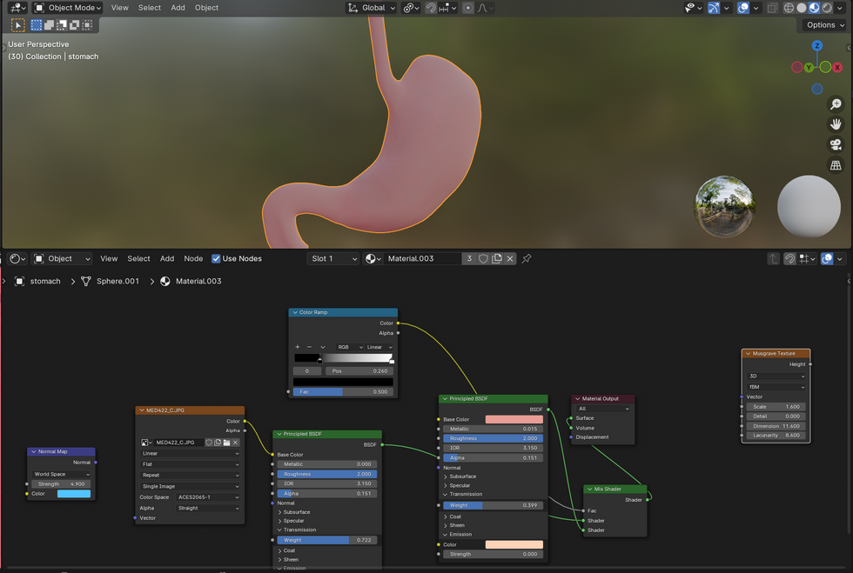Browse materials with the sphere icon

pyautogui.click(x=373, y=259)
